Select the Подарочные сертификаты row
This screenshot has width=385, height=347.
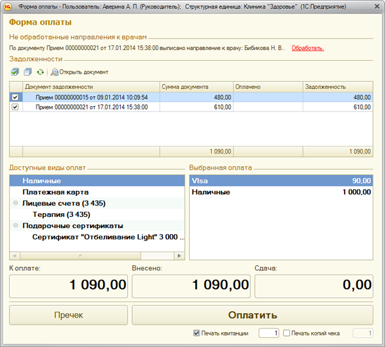98,226
